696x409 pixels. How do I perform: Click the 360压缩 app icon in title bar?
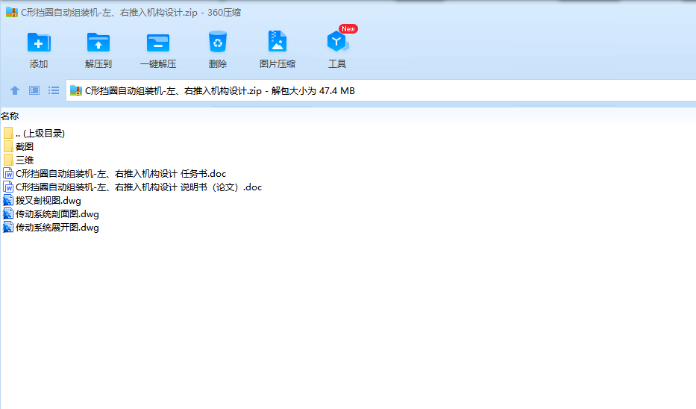pyautogui.click(x=12, y=12)
